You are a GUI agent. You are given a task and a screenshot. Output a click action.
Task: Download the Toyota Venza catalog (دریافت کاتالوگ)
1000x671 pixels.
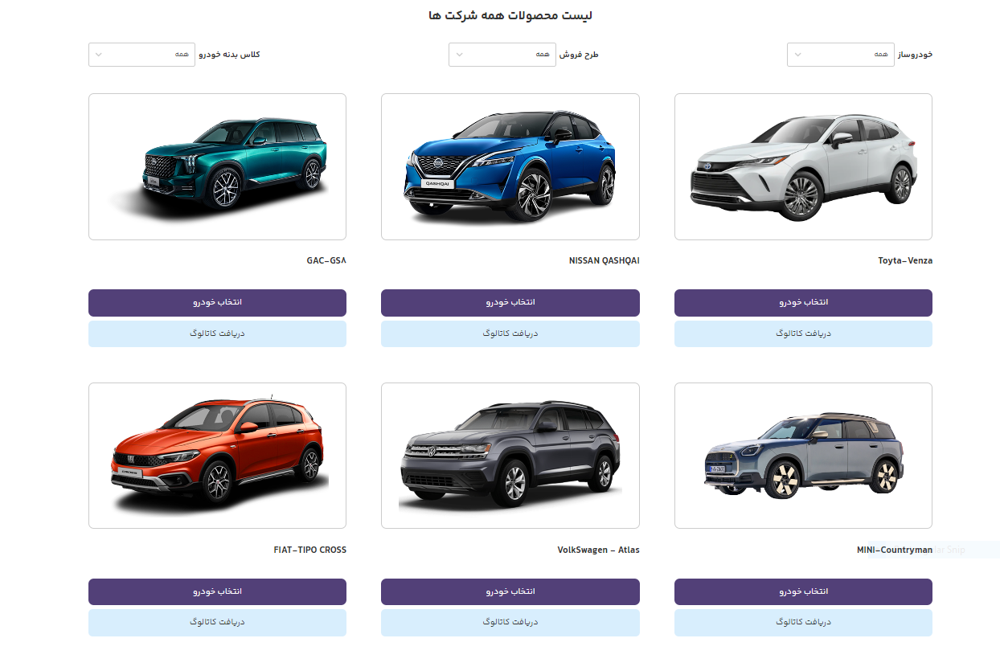click(803, 333)
